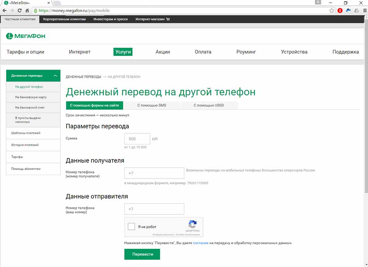The height and width of the screenshot is (267, 368).
Task: Click the ДЕНЕЖНЫЕ ПЕРЕВОДЫ breadcrumb
Action: click(x=83, y=77)
